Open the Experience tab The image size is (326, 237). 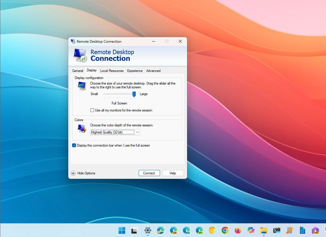[135, 71]
